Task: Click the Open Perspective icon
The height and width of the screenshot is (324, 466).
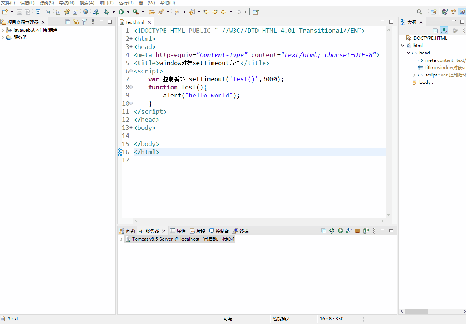Action: pyautogui.click(x=434, y=12)
